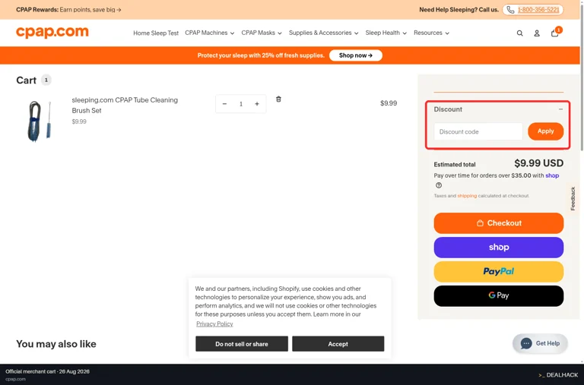Decrease quantity with the minus button
Viewport: 584px width, 385px height.
pyautogui.click(x=224, y=104)
